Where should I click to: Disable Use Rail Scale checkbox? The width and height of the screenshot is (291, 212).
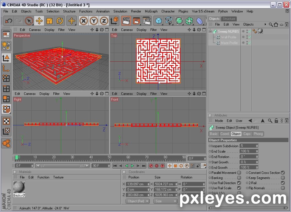coord(239,188)
